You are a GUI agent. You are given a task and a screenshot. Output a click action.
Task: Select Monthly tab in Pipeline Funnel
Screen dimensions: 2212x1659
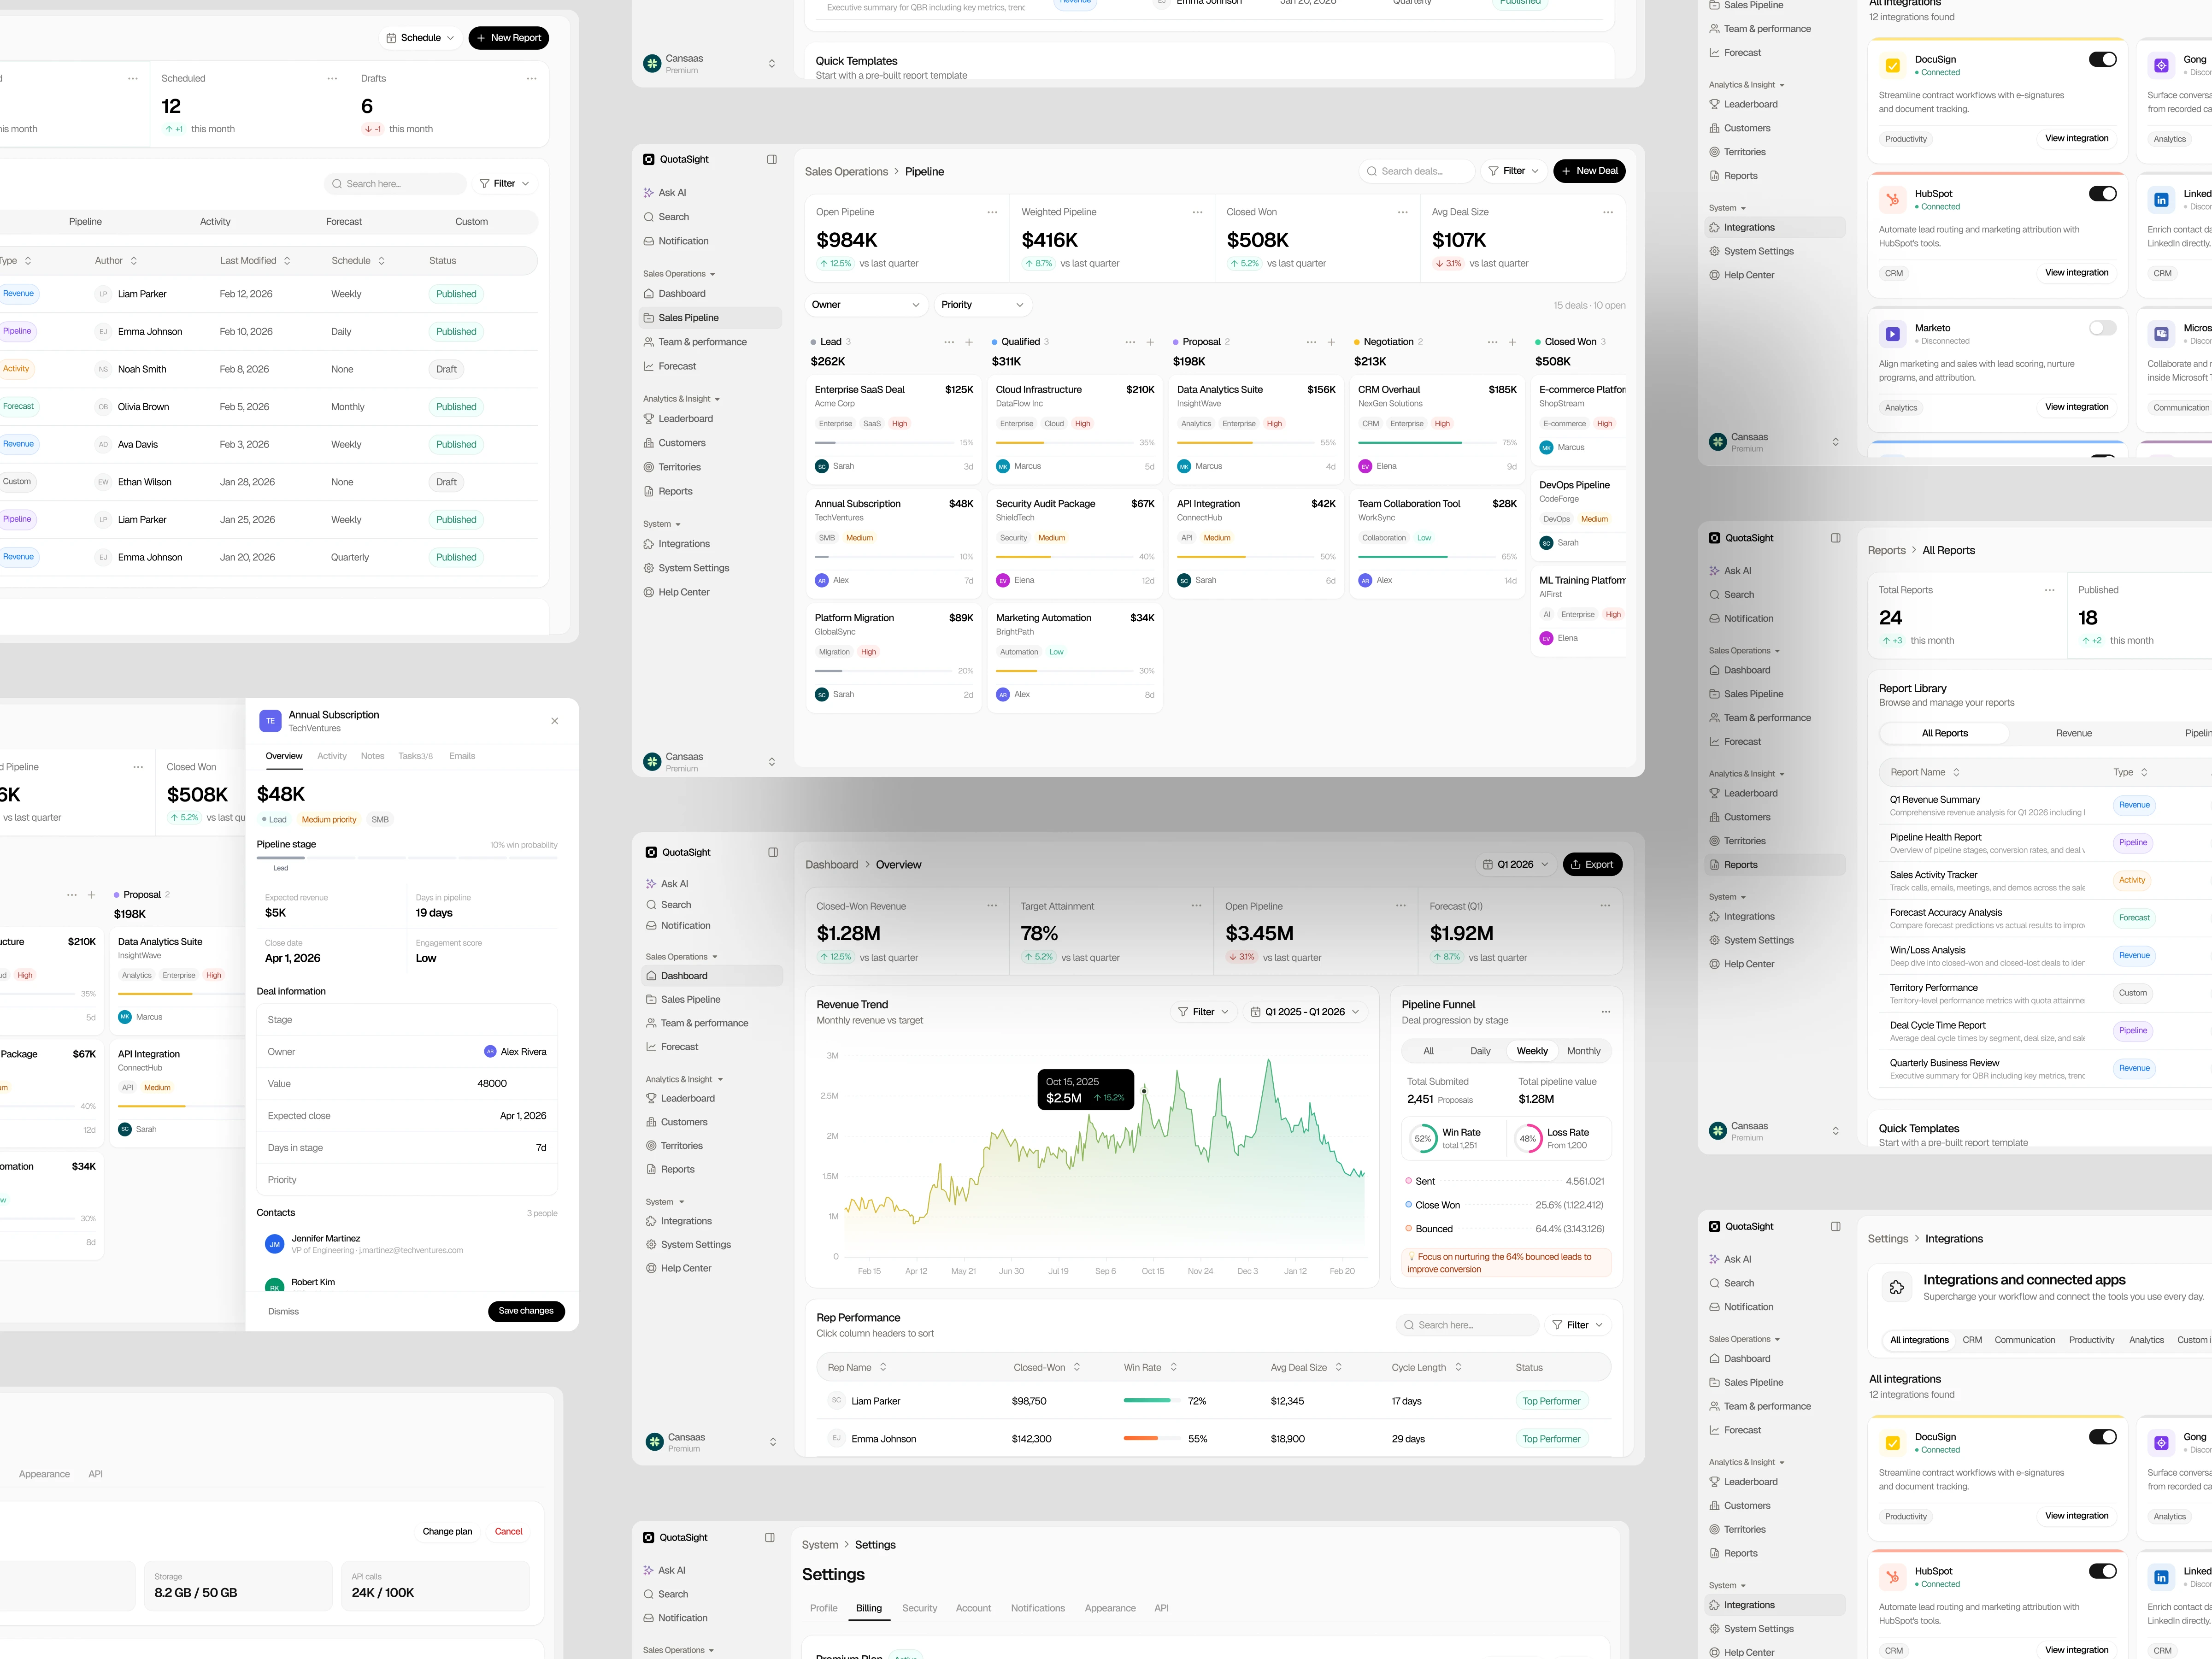1583,1051
